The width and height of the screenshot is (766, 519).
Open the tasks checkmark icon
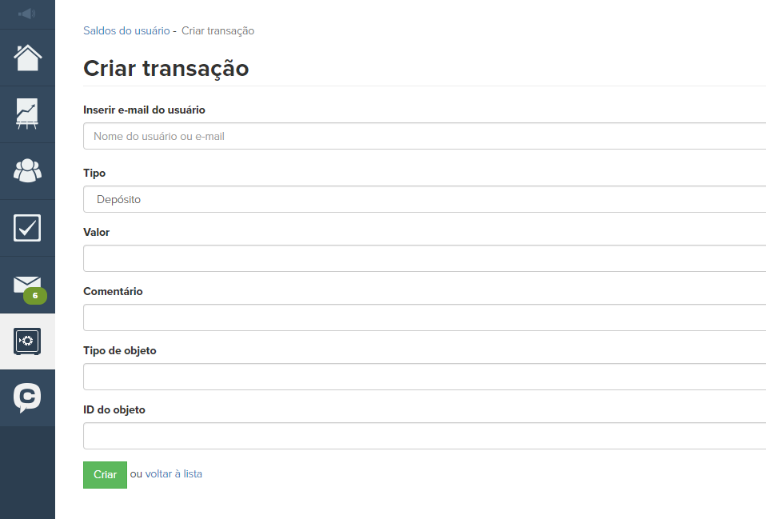(x=27, y=228)
